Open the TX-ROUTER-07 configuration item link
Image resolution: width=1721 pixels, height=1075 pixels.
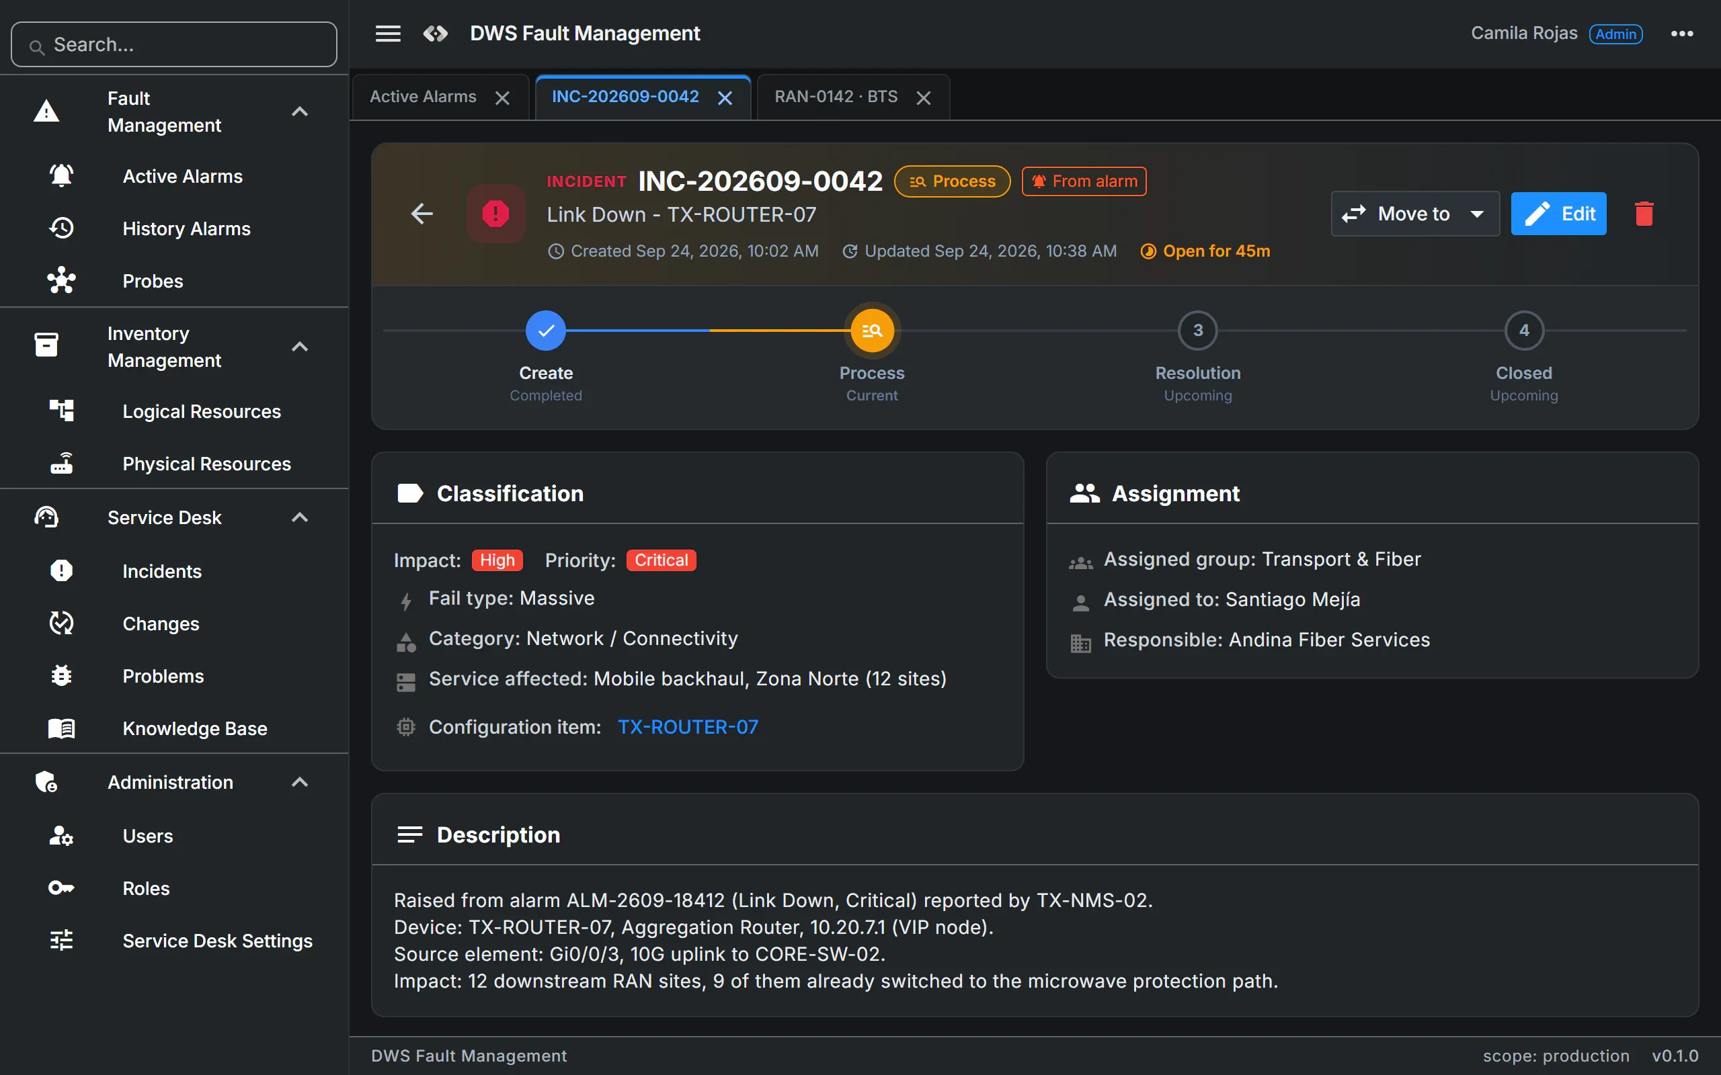(x=688, y=726)
